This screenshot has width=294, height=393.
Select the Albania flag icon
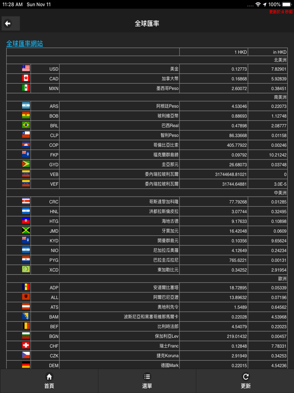point(26,297)
